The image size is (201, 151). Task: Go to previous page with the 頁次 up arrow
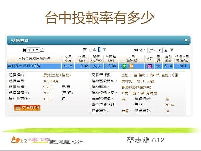[94, 49]
